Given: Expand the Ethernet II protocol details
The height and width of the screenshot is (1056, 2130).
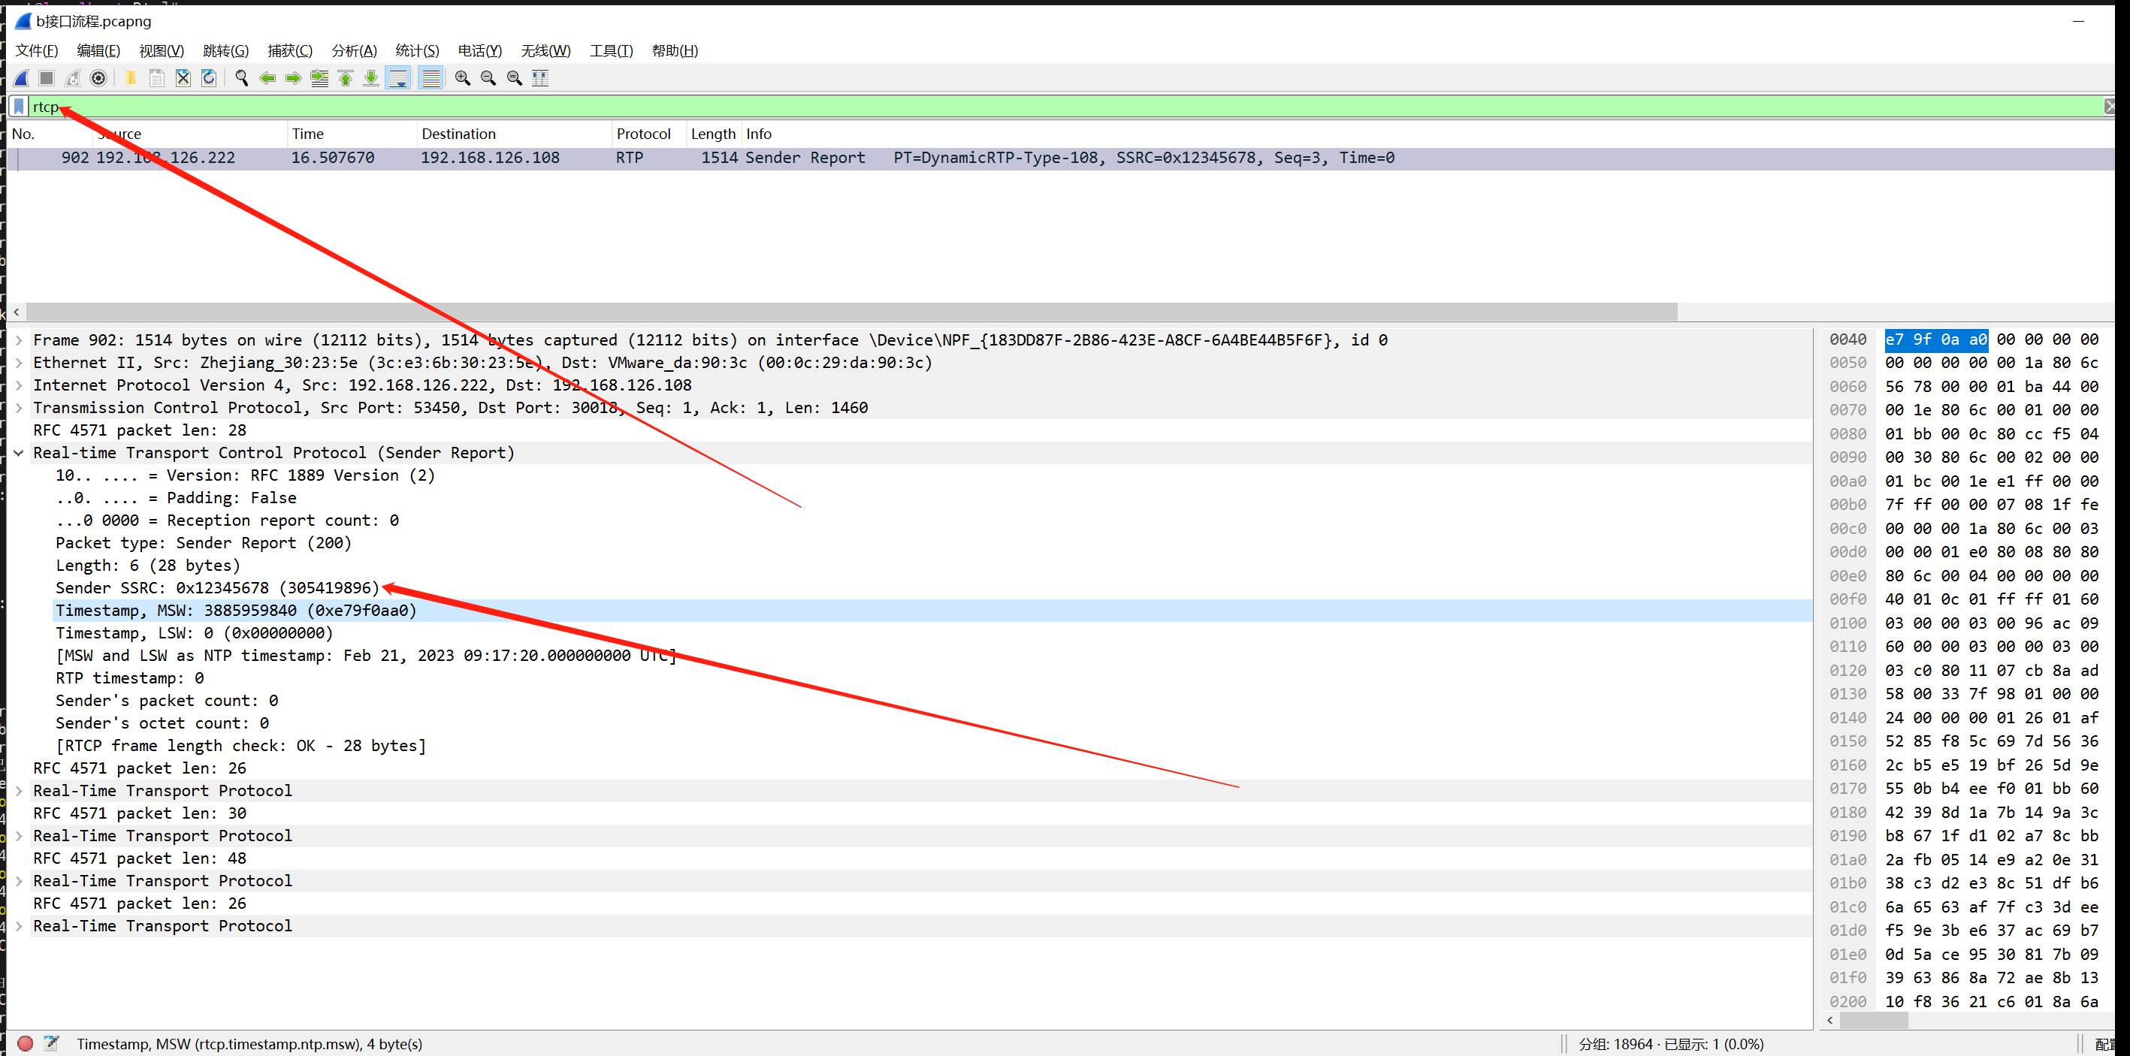Looking at the screenshot, I should coord(18,362).
